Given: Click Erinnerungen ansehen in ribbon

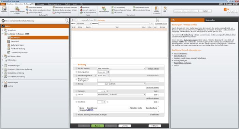Looking at the screenshot, I should point(34,7).
